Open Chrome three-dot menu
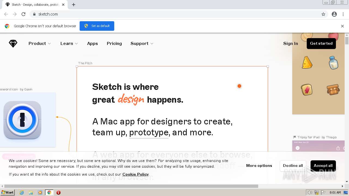The image size is (349, 196). coord(343,14)
